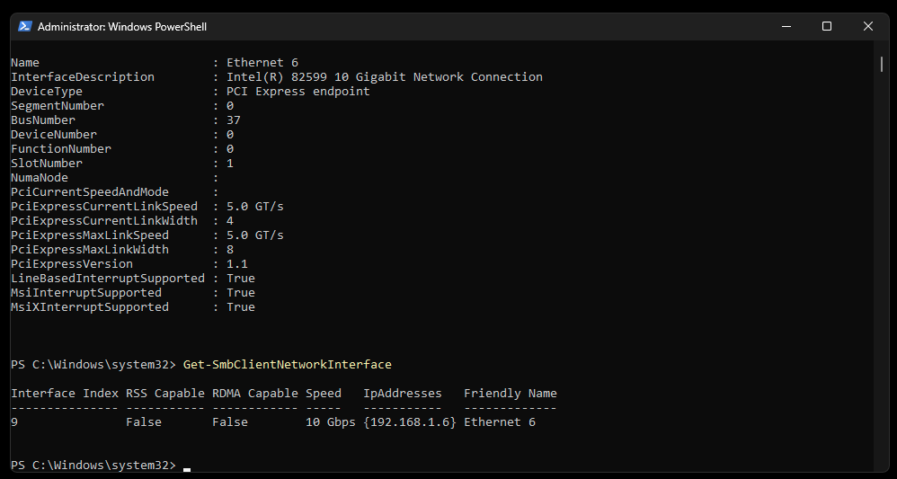This screenshot has height=479, width=897.
Task: Click the 'Interface Index' column header
Action: (65, 394)
